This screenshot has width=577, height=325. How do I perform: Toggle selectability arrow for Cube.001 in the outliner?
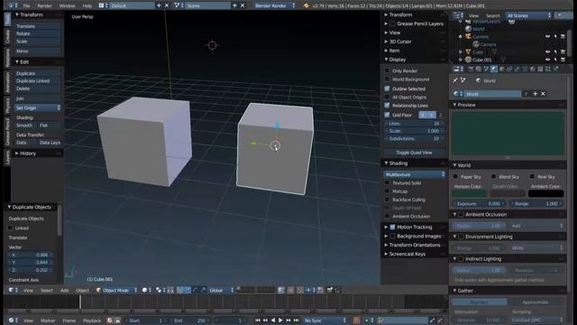coord(555,60)
